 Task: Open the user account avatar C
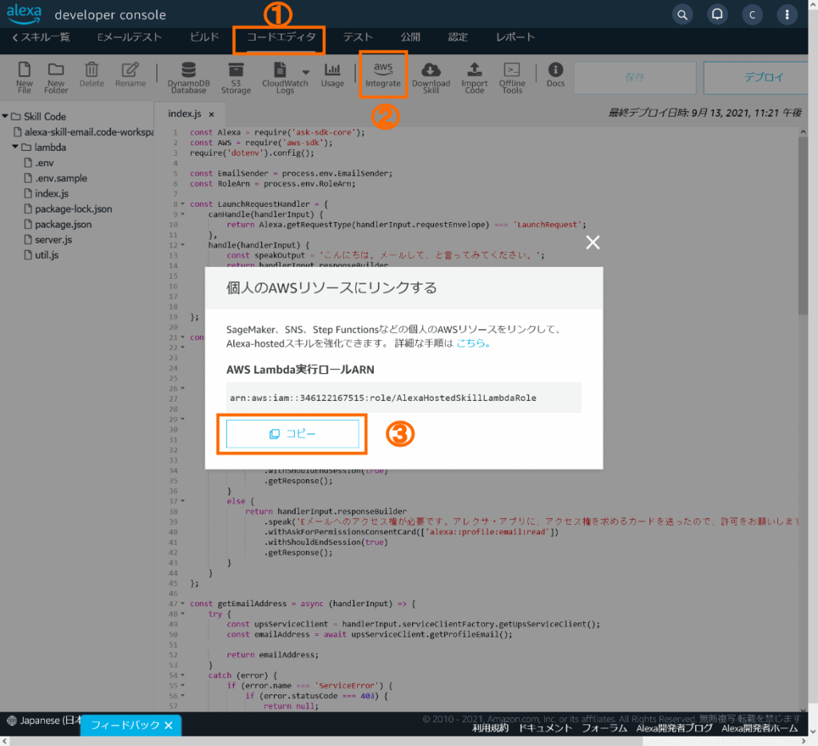click(752, 14)
